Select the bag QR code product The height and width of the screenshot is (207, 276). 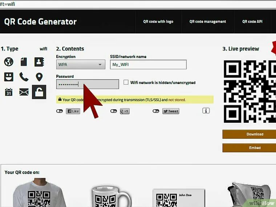click(x=250, y=195)
